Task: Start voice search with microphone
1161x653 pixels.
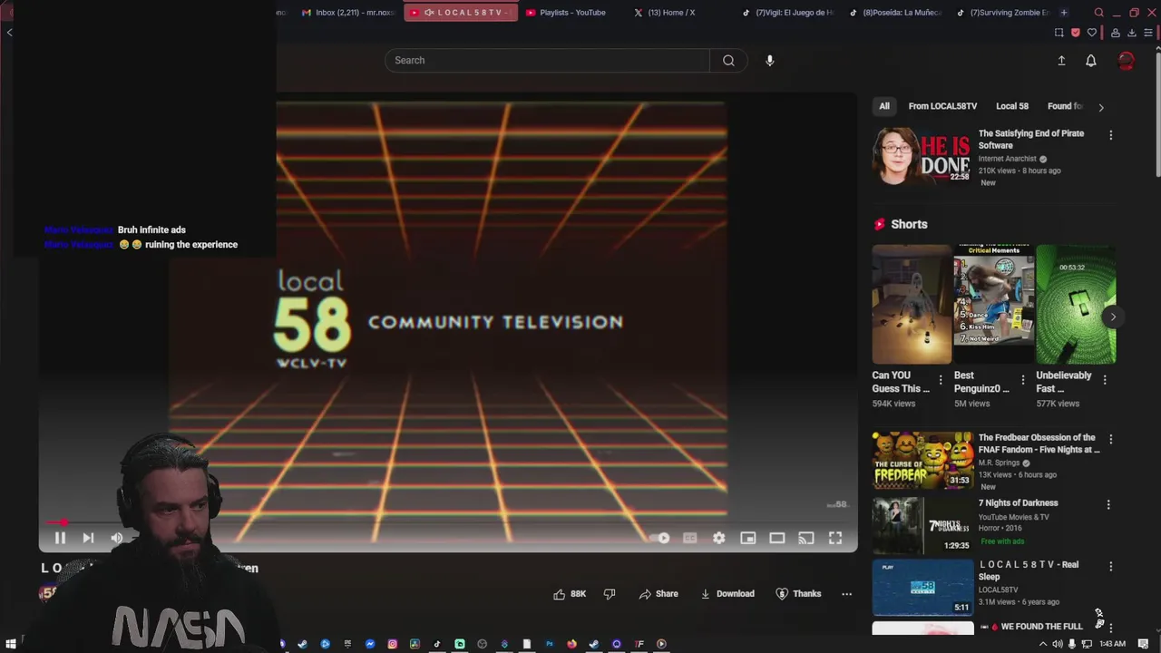Action: (770, 60)
